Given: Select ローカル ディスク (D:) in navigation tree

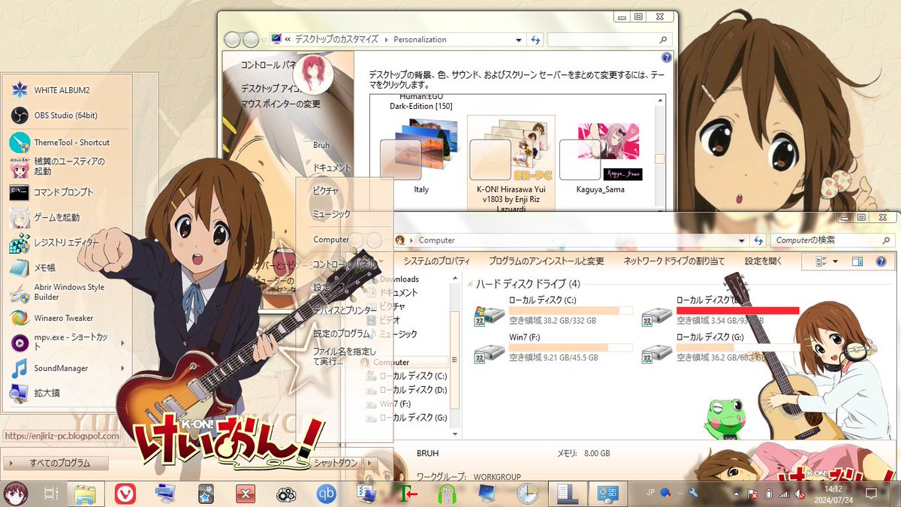Looking at the screenshot, I should (412, 389).
